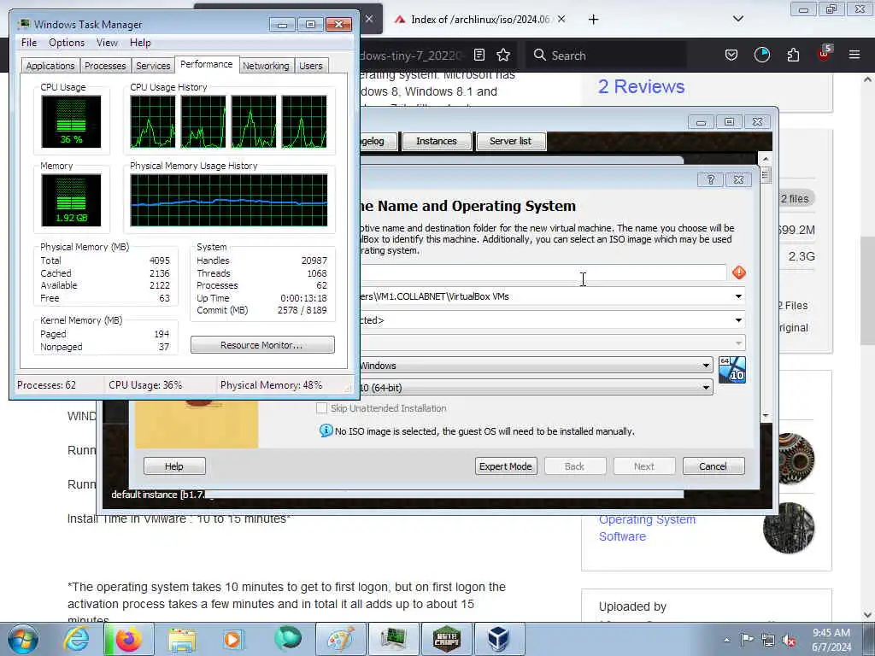Screen dimensions: 875x656
Task: Expand the VM folder path dropdown
Action: point(738,296)
